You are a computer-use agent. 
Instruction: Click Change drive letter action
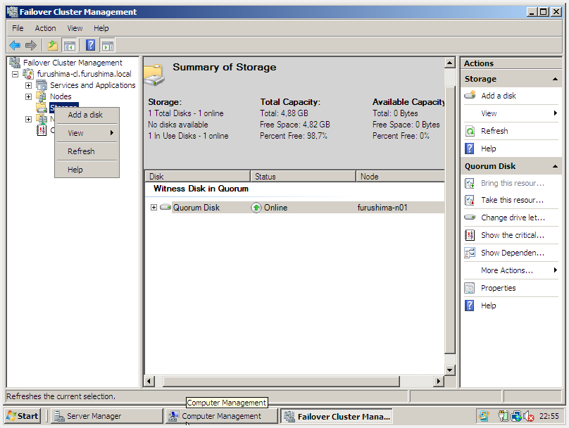pyautogui.click(x=513, y=218)
